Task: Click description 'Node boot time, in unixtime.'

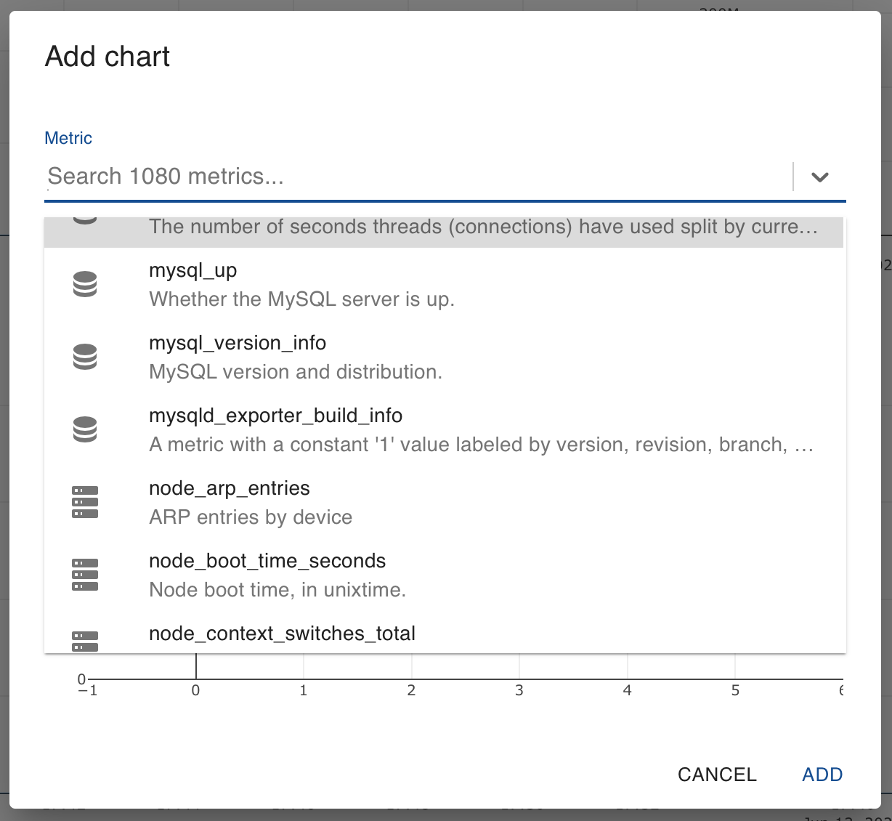Action: 277,590
